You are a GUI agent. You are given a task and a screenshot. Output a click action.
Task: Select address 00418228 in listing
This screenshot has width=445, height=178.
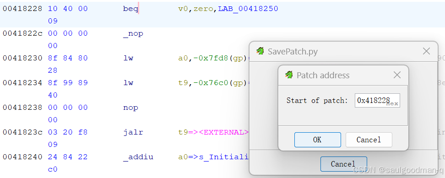coord(22,9)
